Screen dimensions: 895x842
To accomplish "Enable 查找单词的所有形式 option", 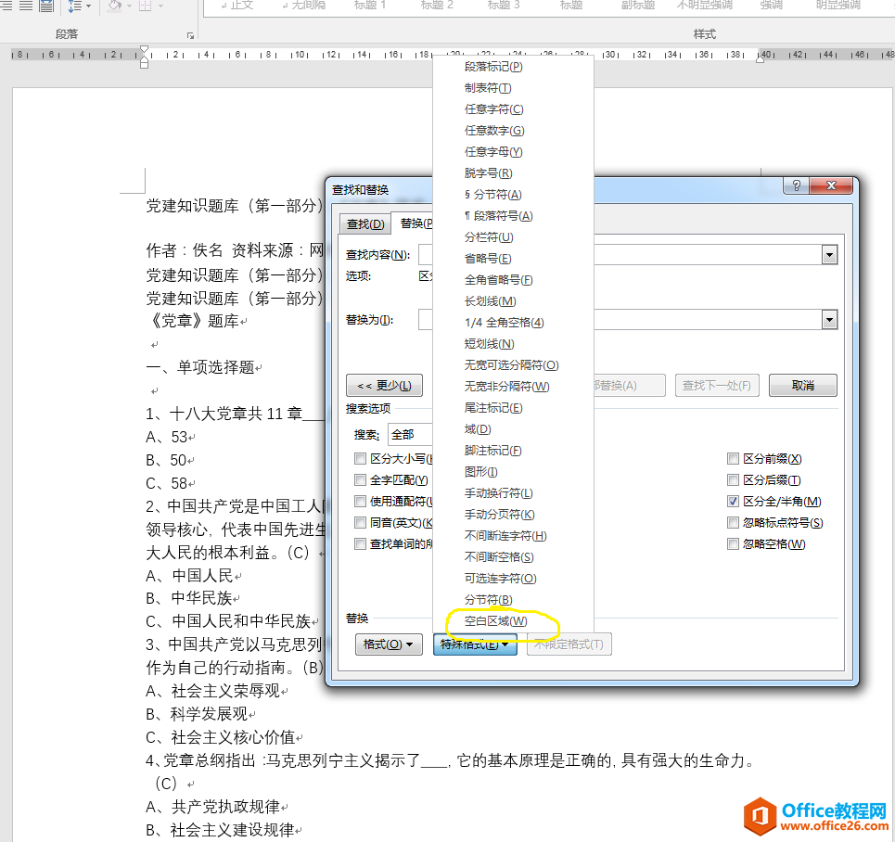I will [360, 544].
